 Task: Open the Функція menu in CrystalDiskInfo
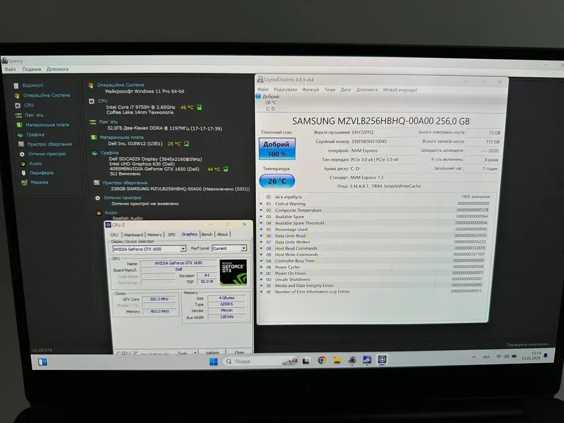pyautogui.click(x=311, y=90)
